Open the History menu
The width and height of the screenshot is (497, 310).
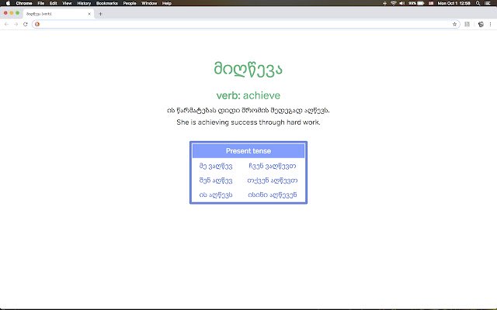[x=84, y=3]
